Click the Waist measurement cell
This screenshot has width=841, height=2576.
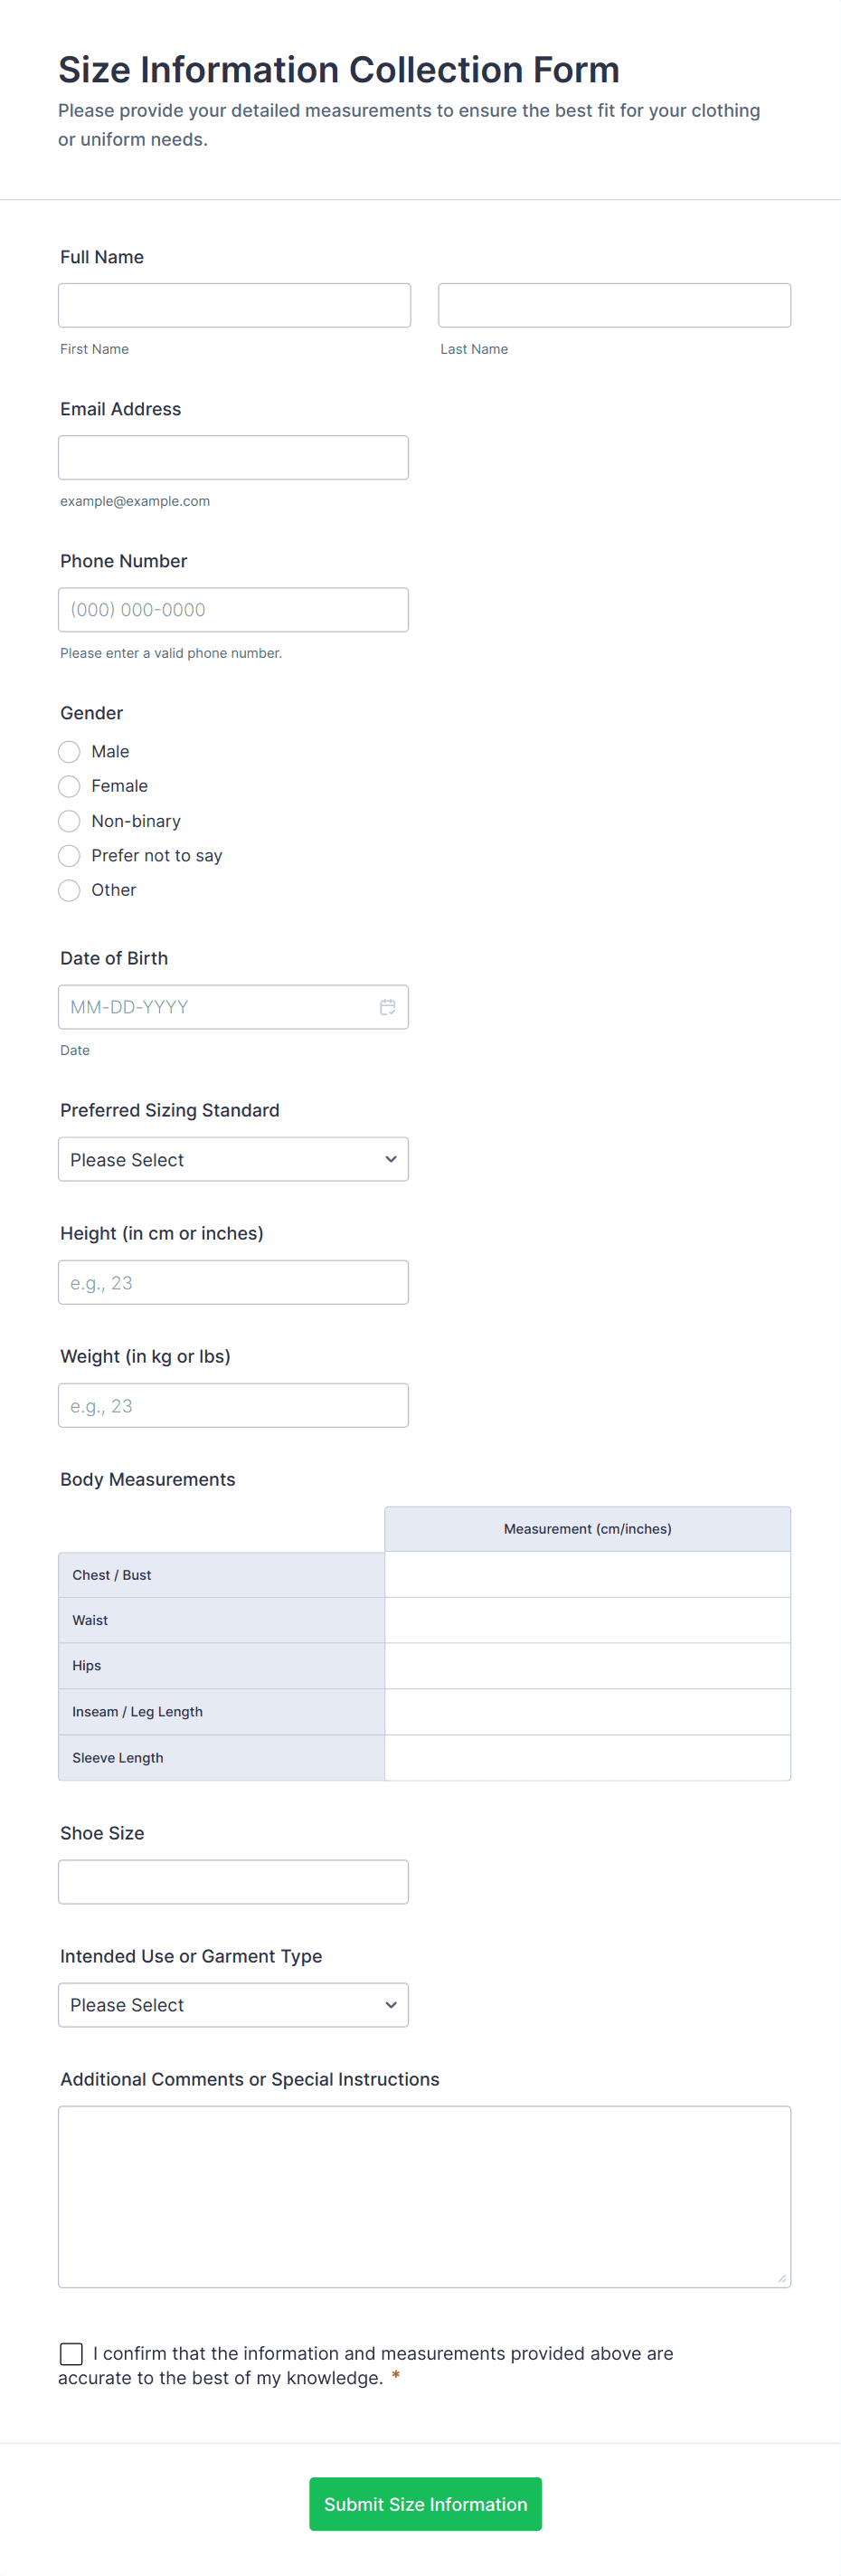[x=586, y=1620]
